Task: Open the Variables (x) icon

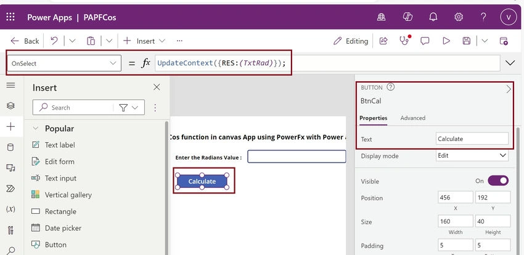Action: click(x=10, y=209)
